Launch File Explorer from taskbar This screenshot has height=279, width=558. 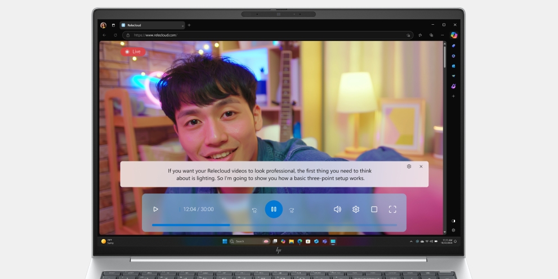292,241
